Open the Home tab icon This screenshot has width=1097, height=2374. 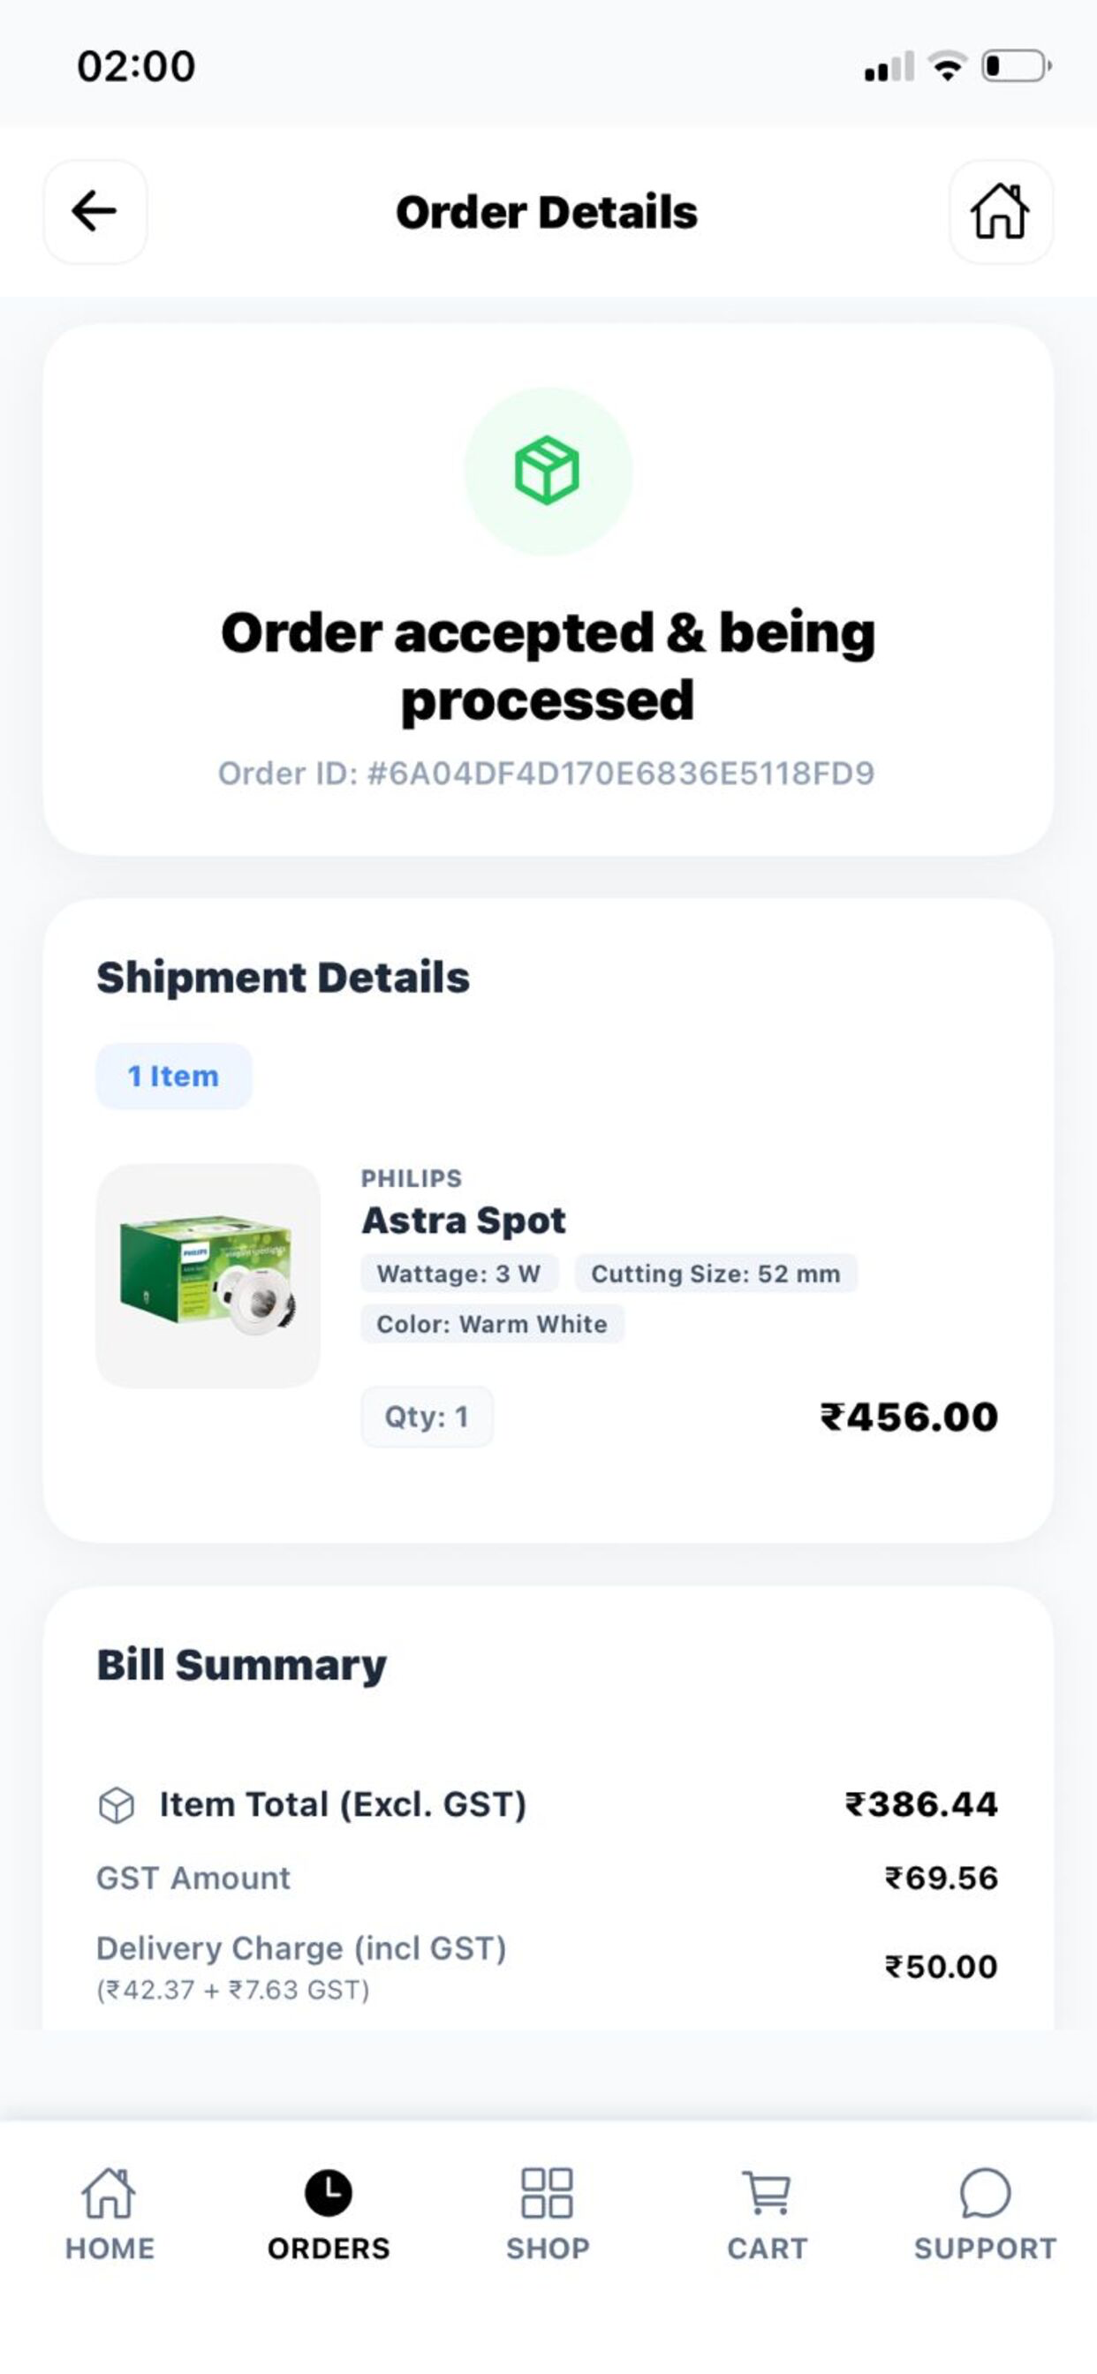tap(109, 2192)
